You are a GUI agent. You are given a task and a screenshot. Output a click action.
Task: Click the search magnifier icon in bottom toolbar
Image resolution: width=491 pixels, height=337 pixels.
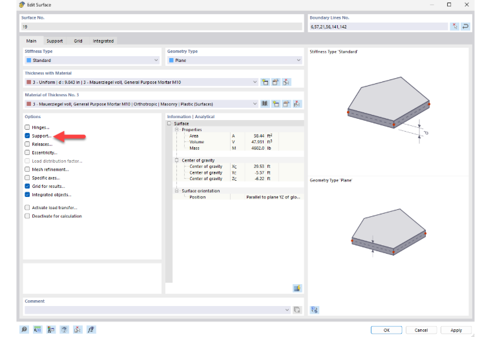24,329
